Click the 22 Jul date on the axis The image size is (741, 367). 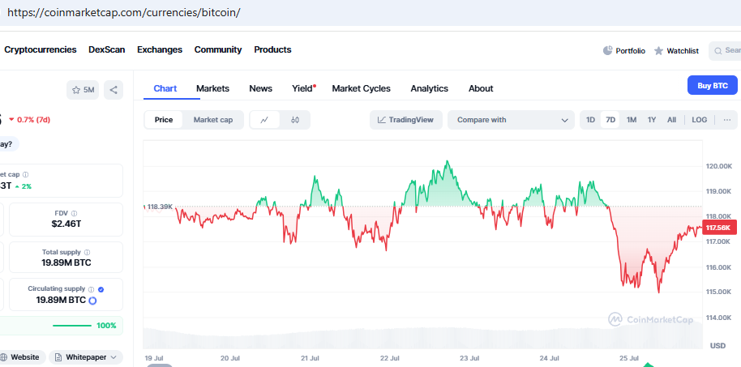click(390, 359)
